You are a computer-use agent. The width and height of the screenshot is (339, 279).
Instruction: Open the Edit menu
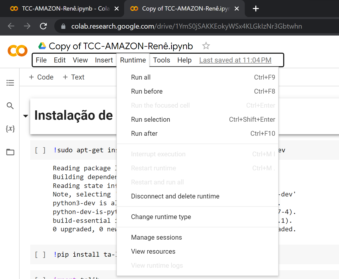[60, 60]
